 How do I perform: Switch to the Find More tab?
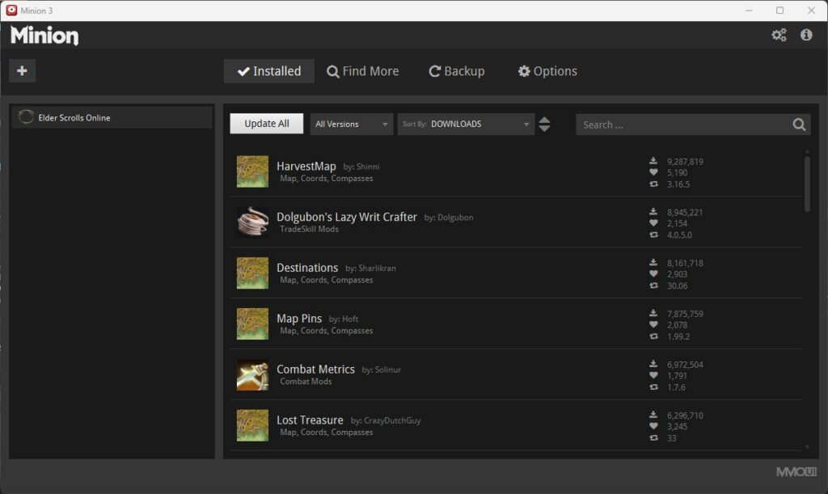[x=363, y=71]
